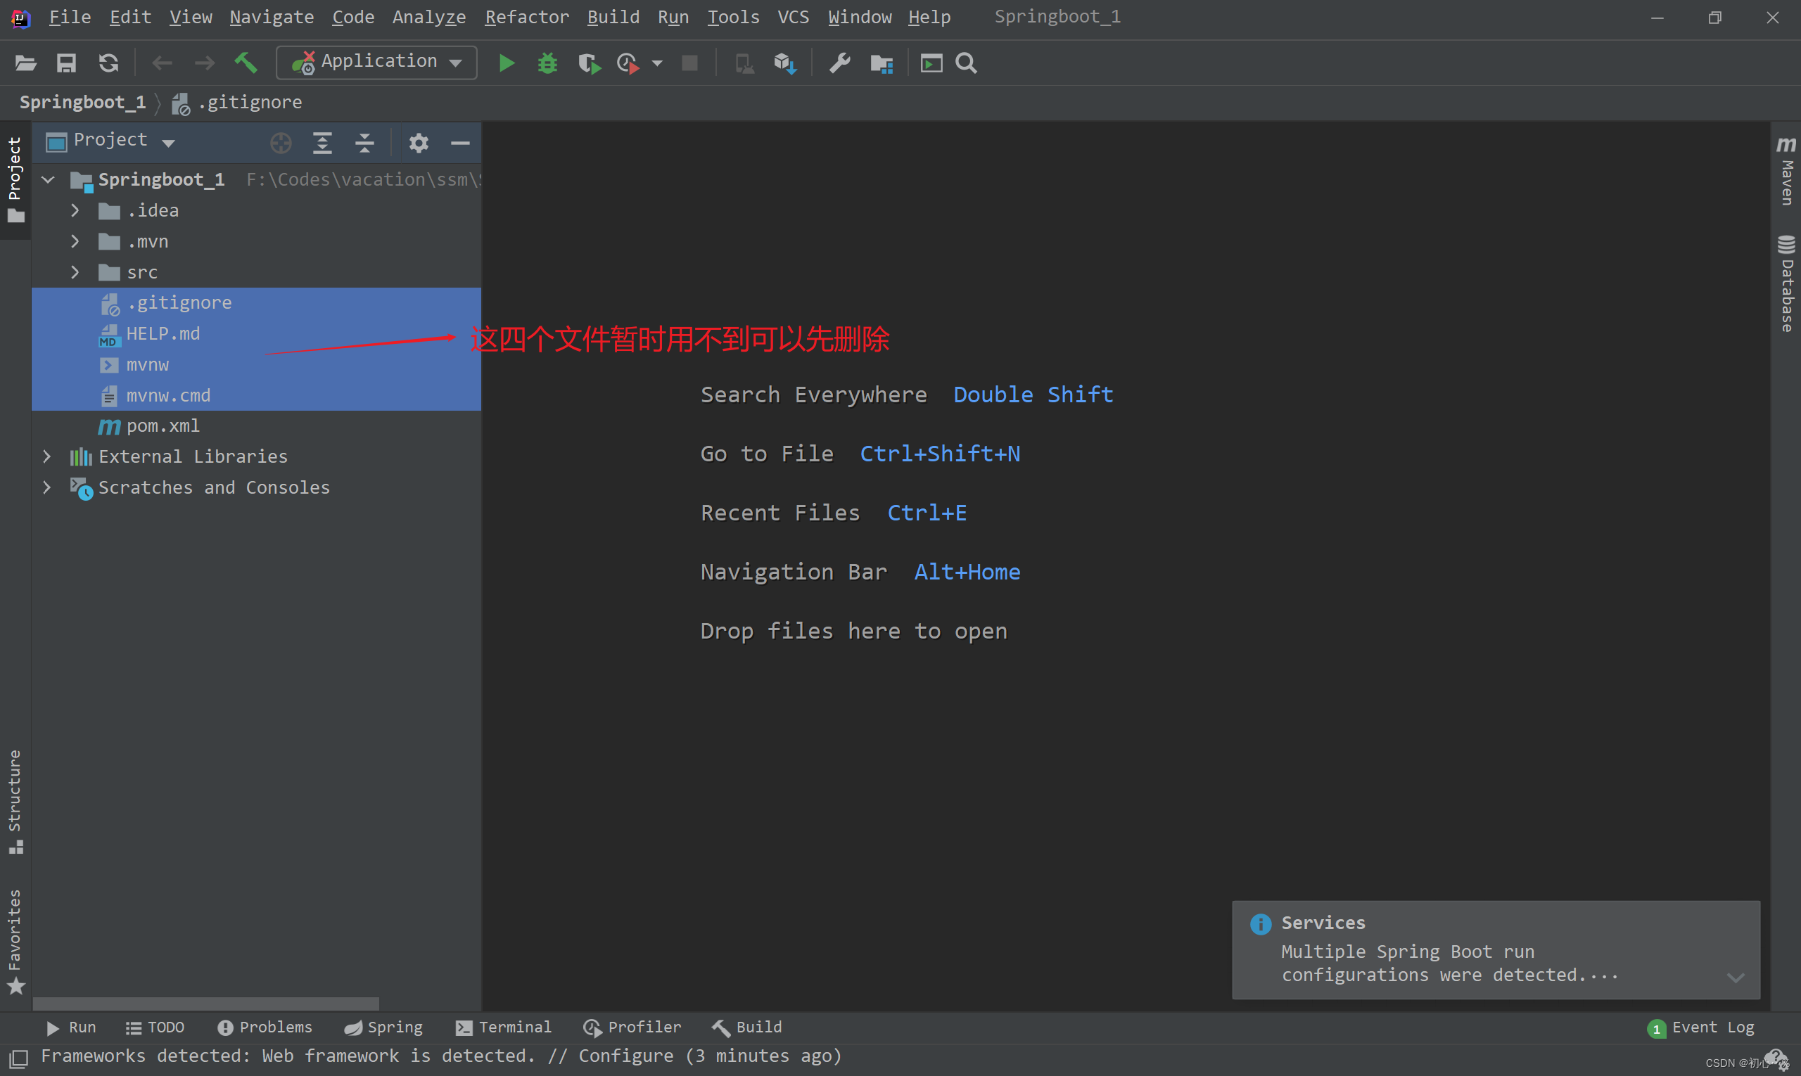Expand the External Libraries node
The image size is (1801, 1076).
pos(47,456)
